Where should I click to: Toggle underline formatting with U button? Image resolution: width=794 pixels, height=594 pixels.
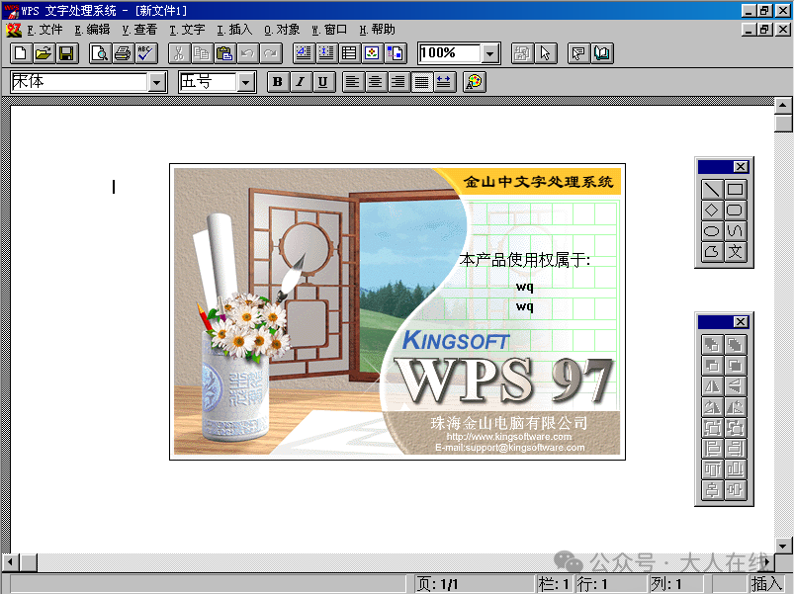(x=323, y=82)
